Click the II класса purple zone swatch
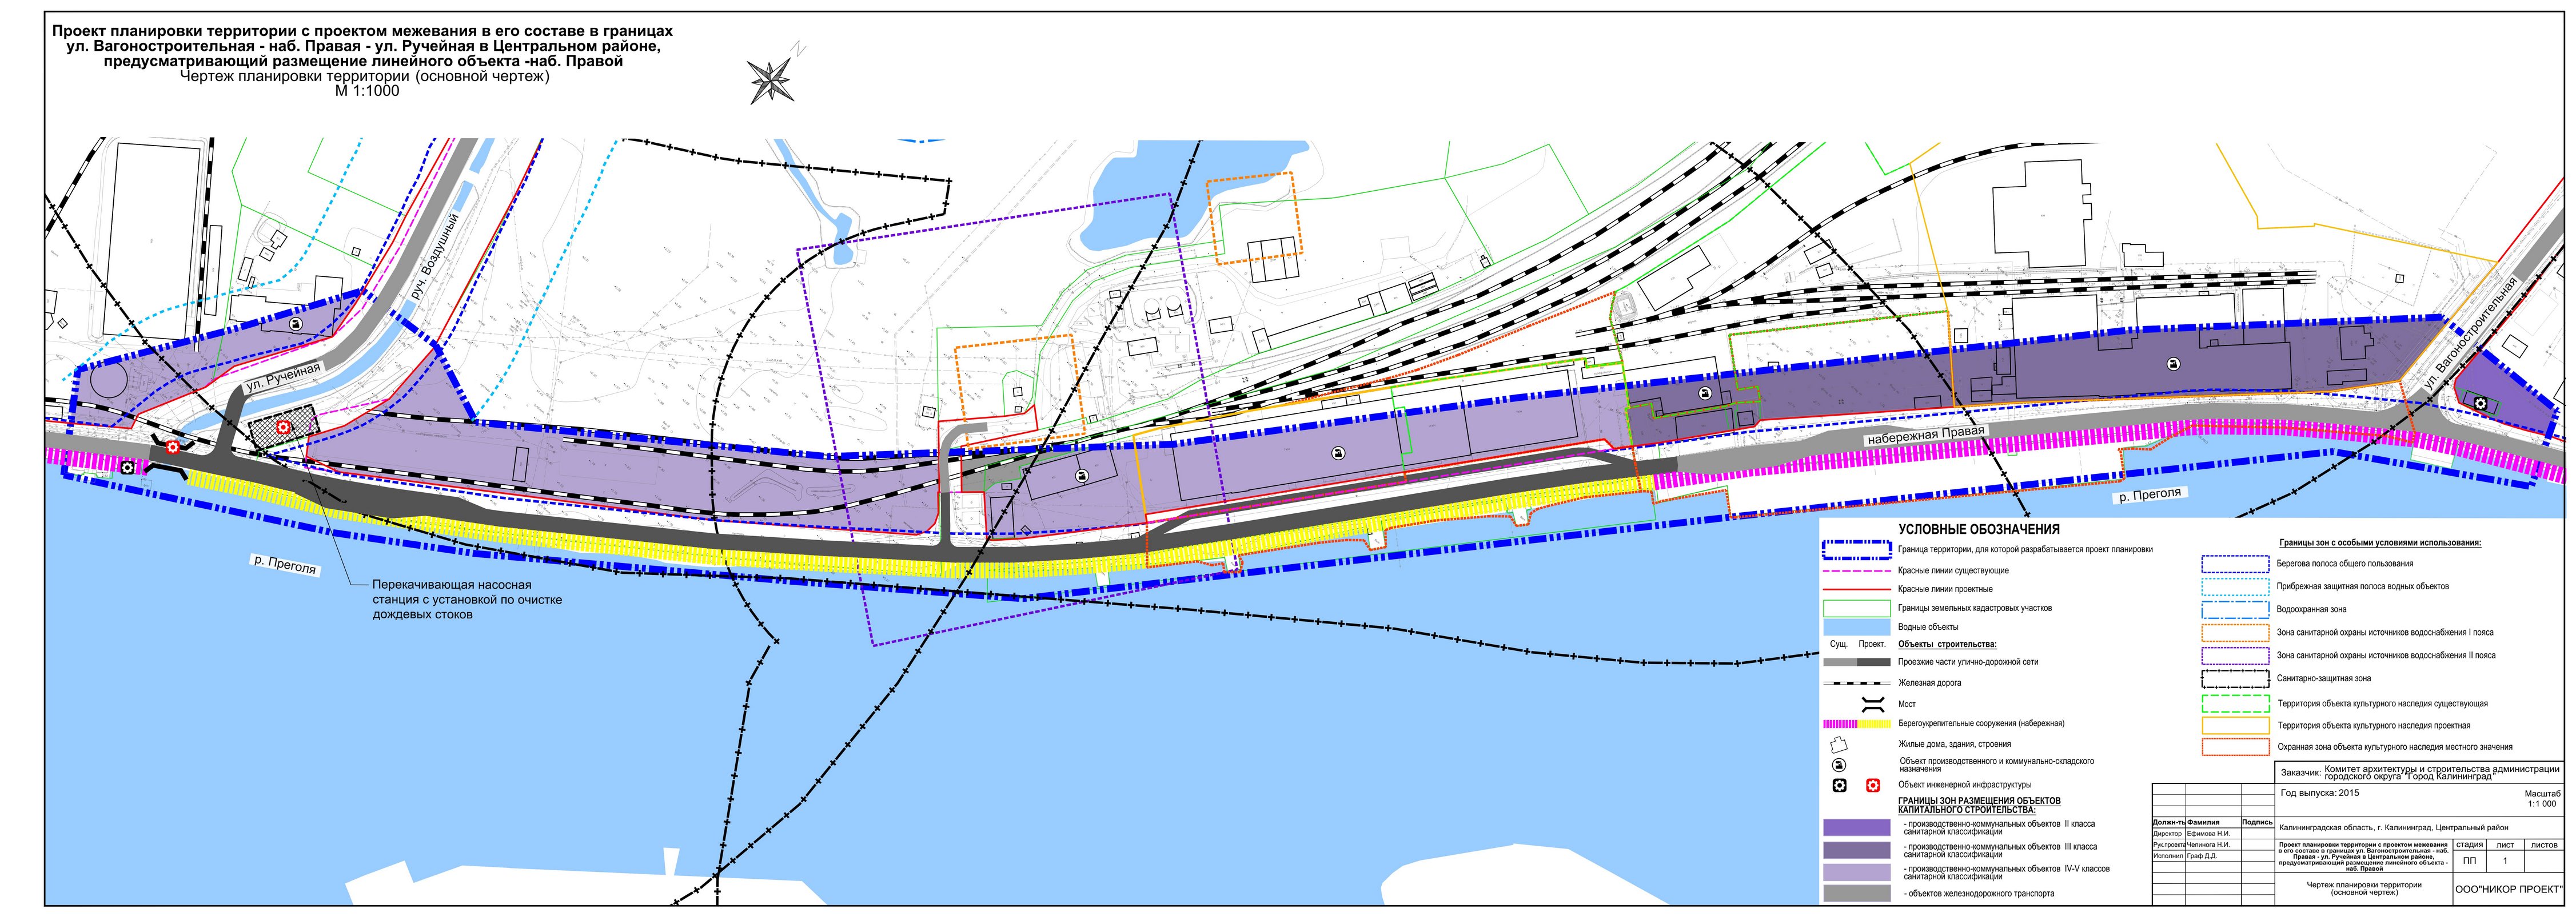Image resolution: width=2576 pixels, height=917 pixels. (1856, 827)
